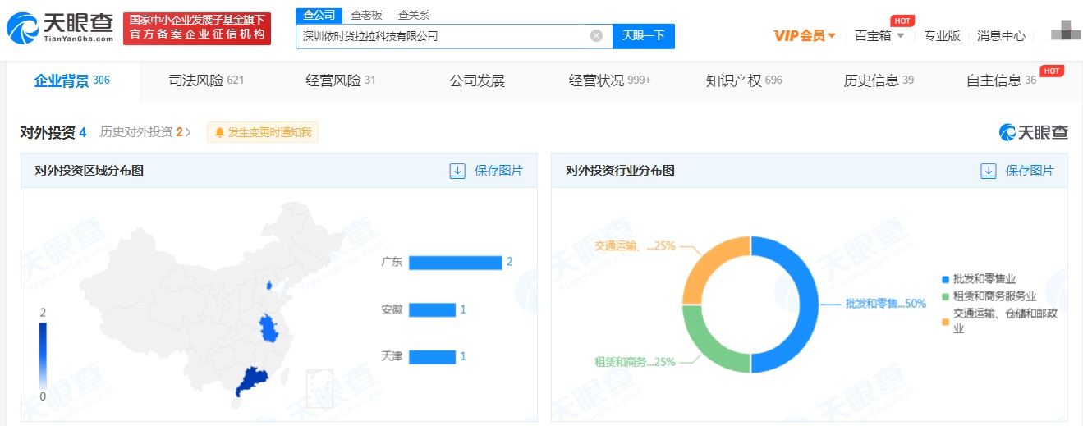Click the company name search input field
The width and height of the screenshot is (1083, 426).
(443, 36)
